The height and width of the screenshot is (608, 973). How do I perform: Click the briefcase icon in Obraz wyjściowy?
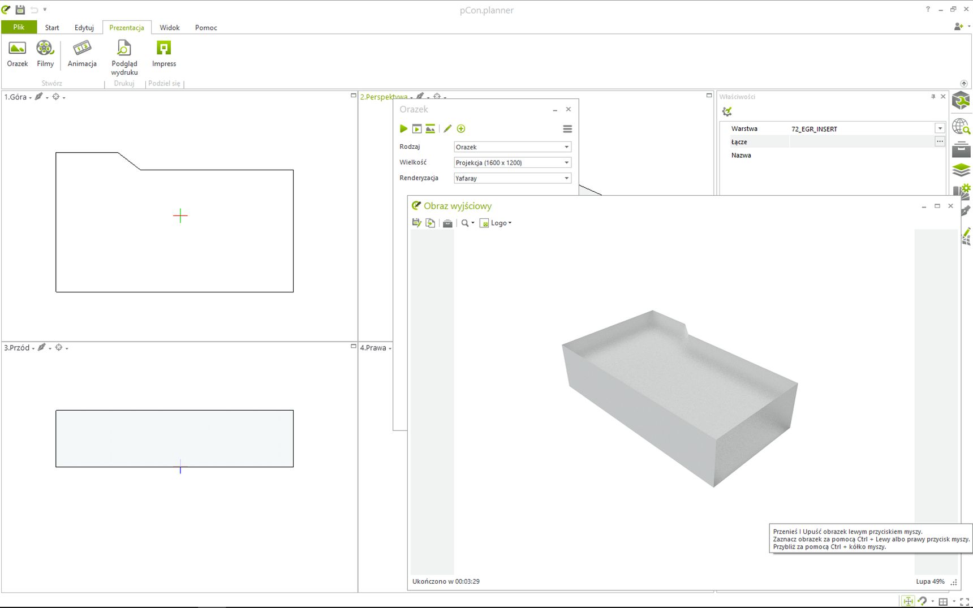447,223
